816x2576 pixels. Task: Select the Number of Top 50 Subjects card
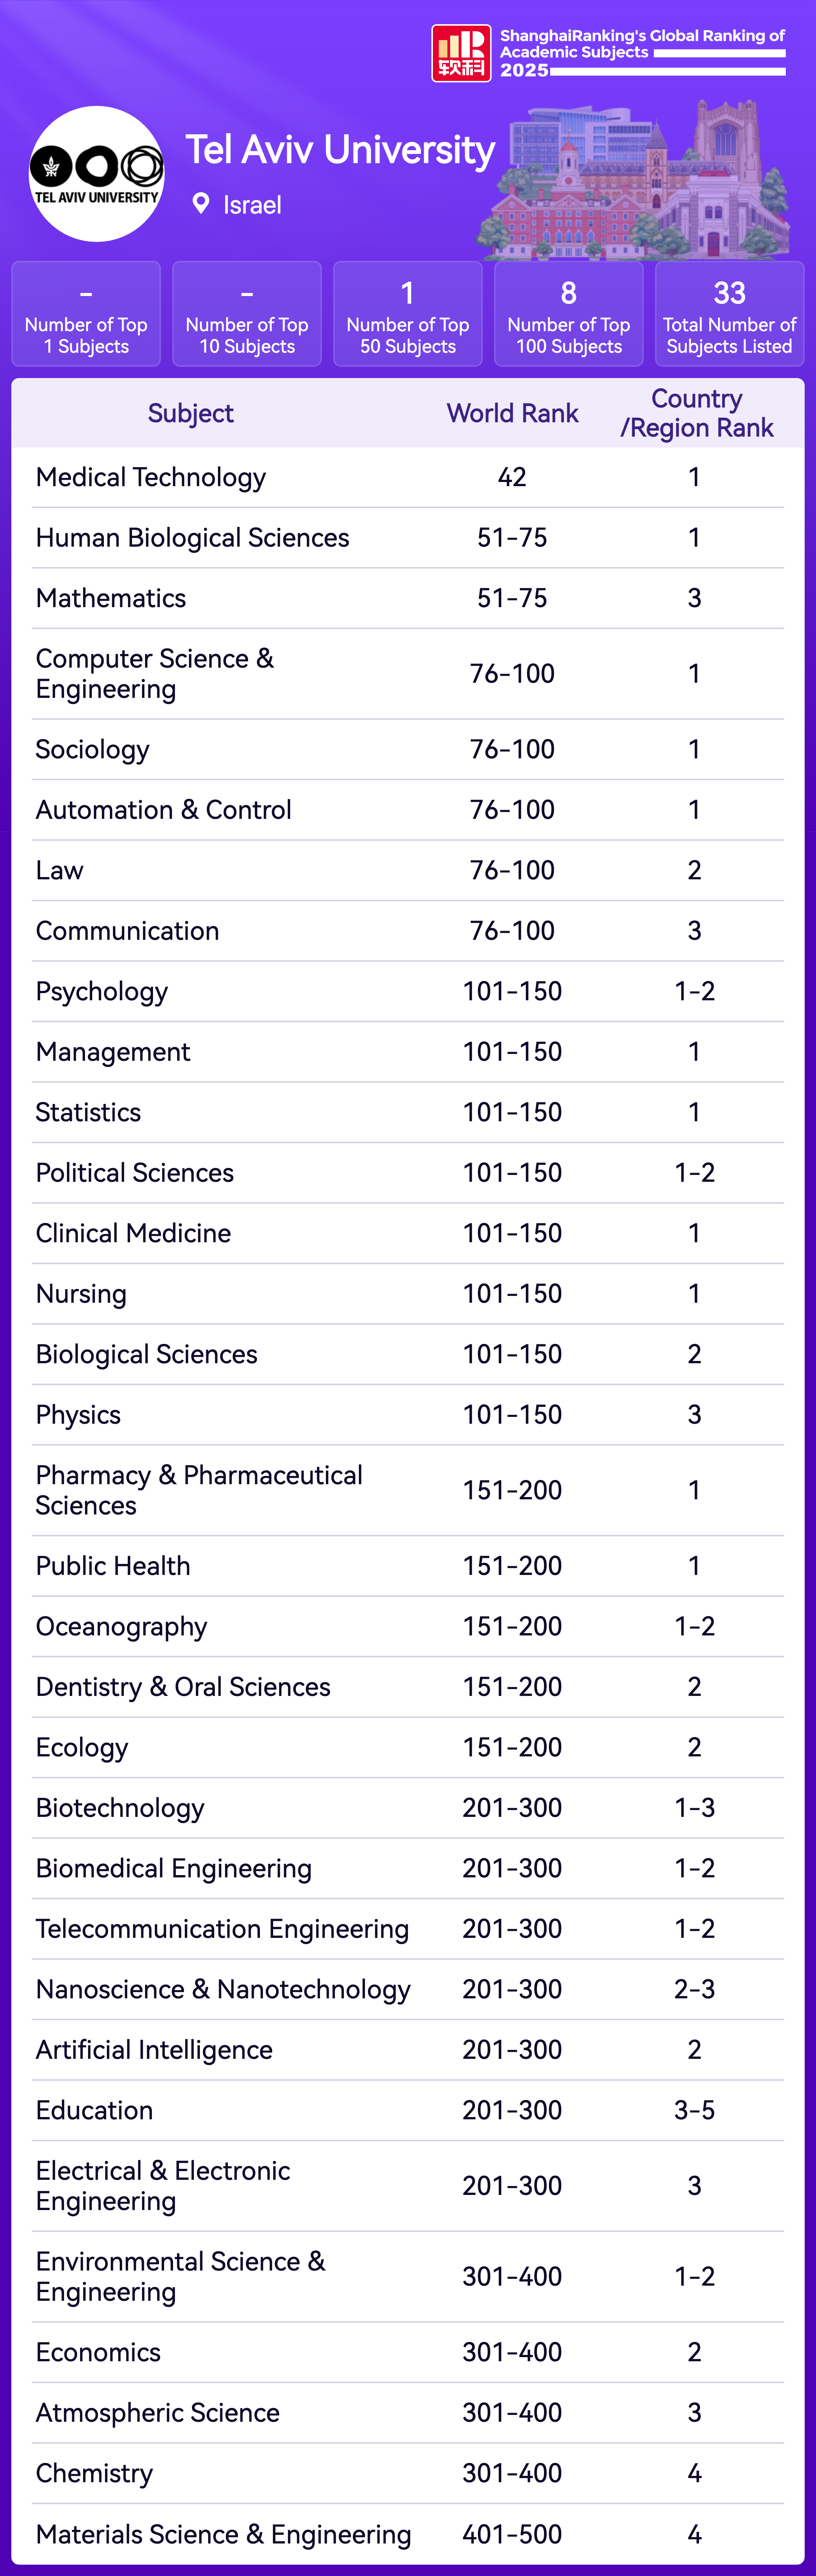click(408, 314)
